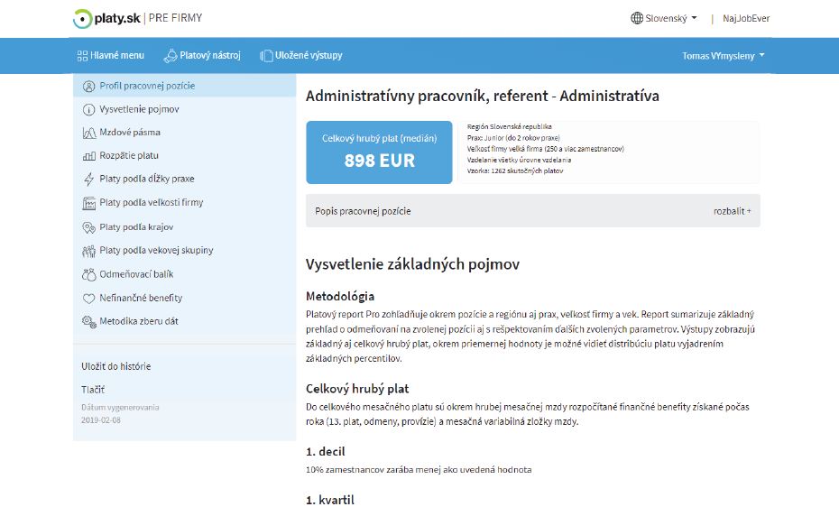Open the NajJobEver company link
The image size is (839, 516).
point(747,18)
